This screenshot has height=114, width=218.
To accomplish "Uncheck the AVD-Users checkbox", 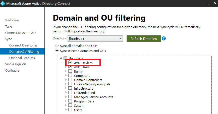I will [70, 67].
